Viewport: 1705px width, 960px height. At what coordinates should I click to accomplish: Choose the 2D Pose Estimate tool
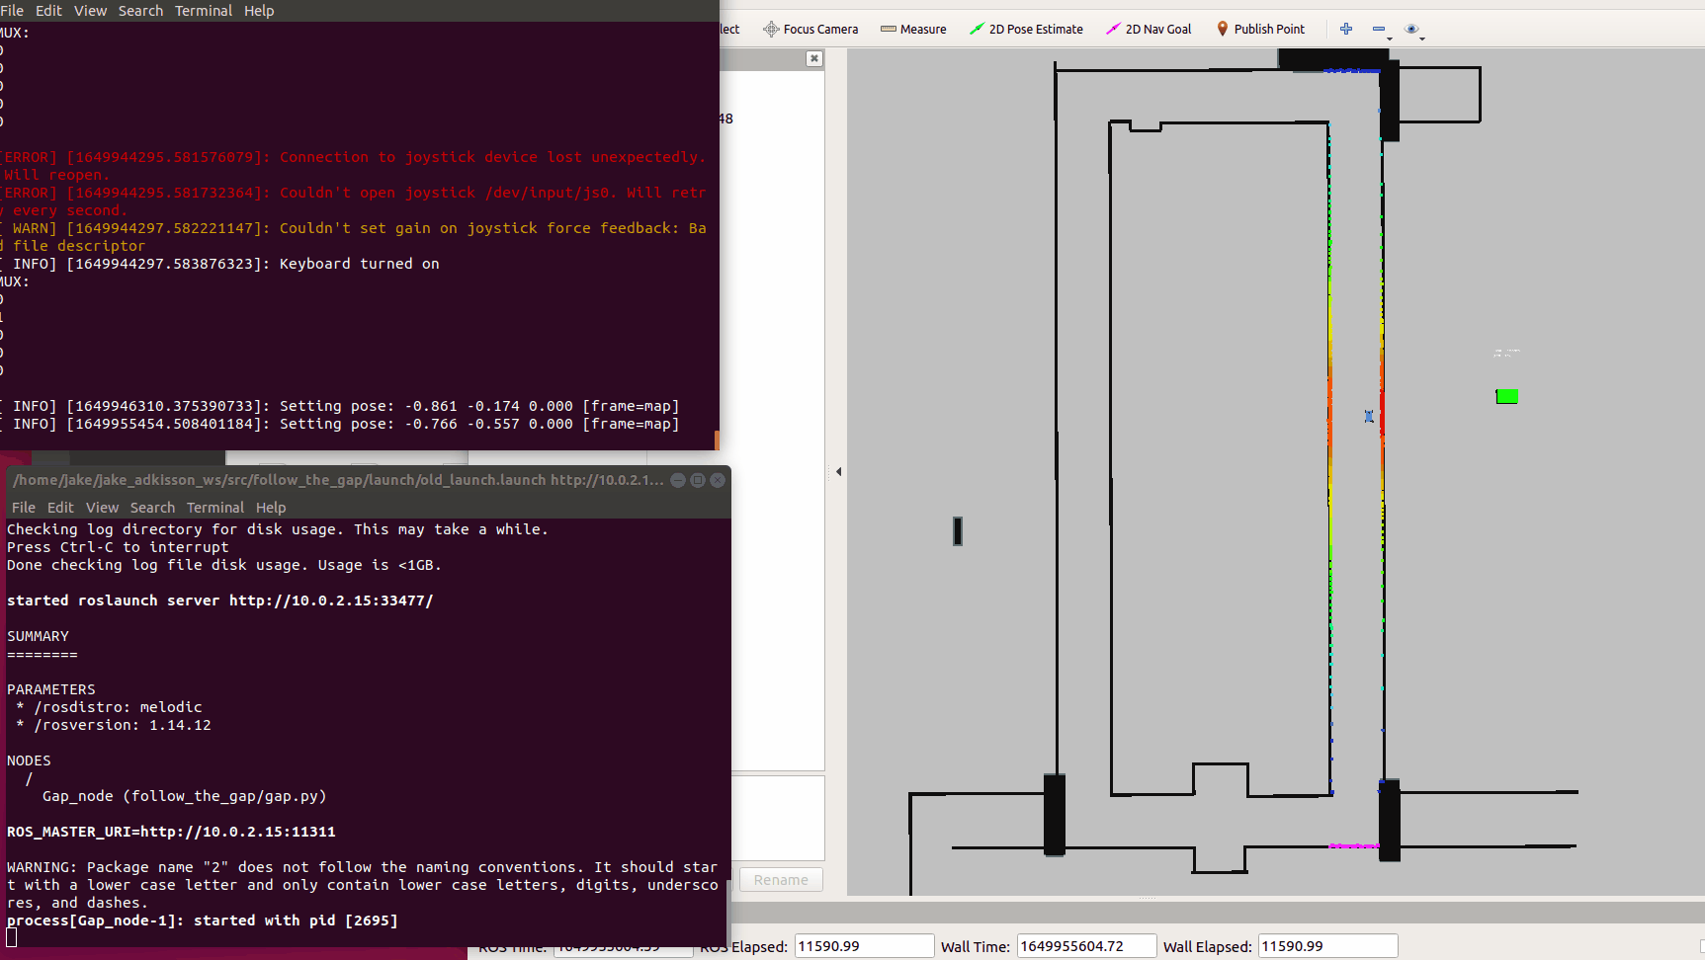1026,30
